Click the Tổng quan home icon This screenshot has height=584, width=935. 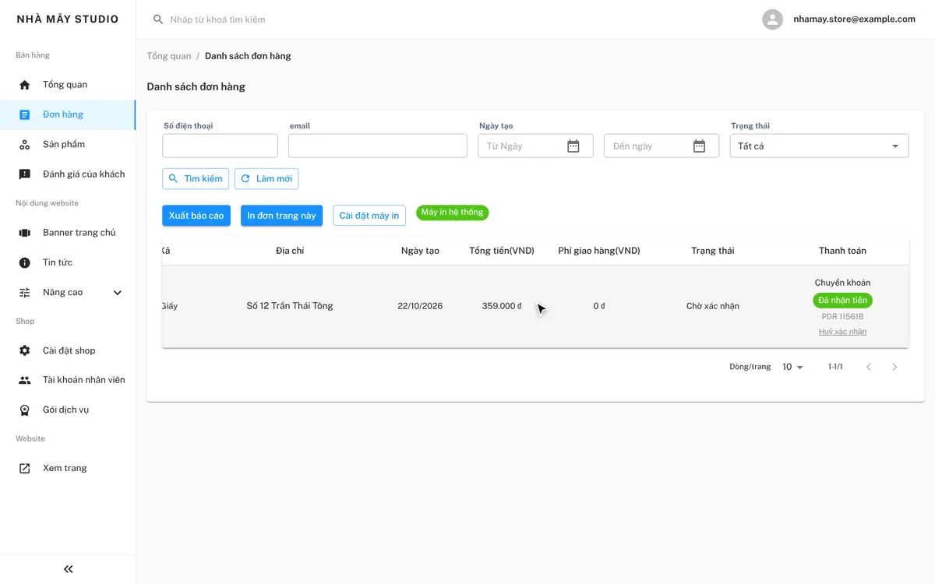click(x=25, y=85)
